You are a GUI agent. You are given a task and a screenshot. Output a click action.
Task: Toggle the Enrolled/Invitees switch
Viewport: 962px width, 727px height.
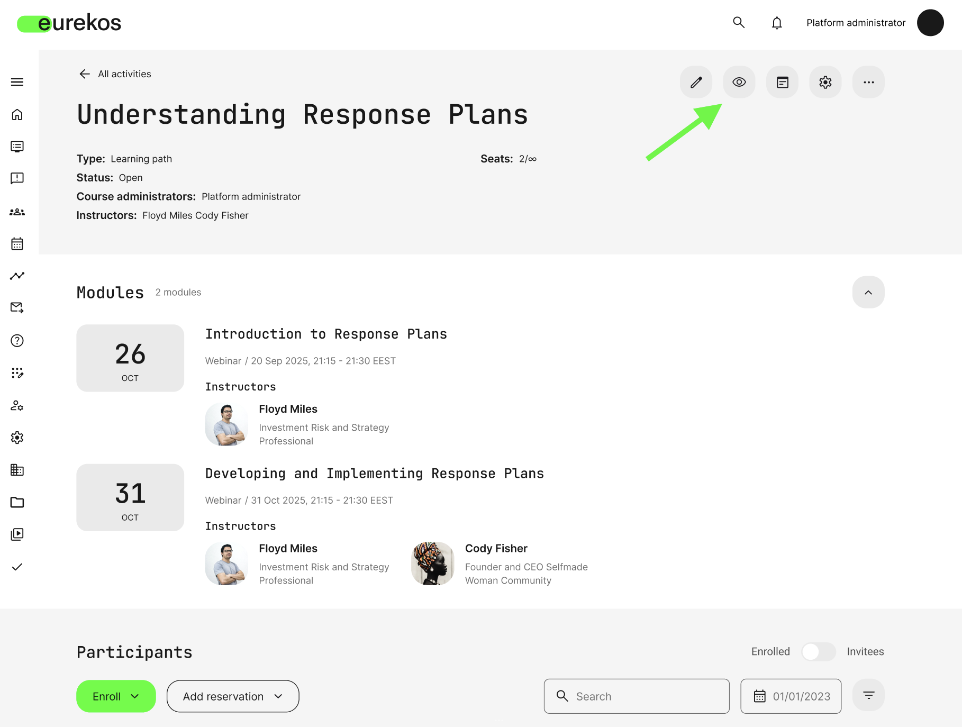click(818, 651)
